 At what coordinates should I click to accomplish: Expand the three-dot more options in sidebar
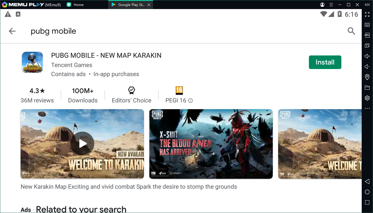pyautogui.click(x=367, y=108)
